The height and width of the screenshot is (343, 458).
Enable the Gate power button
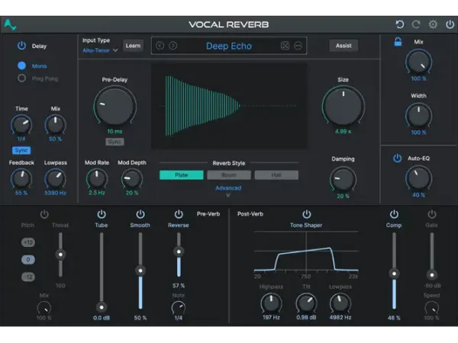432,214
